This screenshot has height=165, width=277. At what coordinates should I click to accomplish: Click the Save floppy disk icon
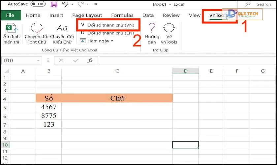click(x=54, y=4)
